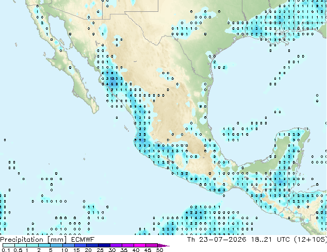Pick the 5–10 mm legend swatch
This screenshot has width=327, height=252.
click(56, 245)
